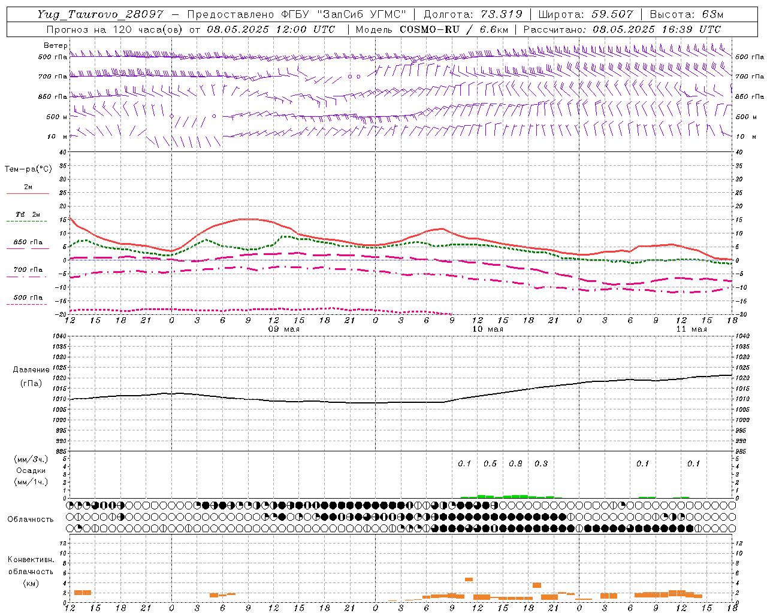The width and height of the screenshot is (767, 613).
Task: Click the red 2м temperature legend line
Action: pyautogui.click(x=28, y=193)
